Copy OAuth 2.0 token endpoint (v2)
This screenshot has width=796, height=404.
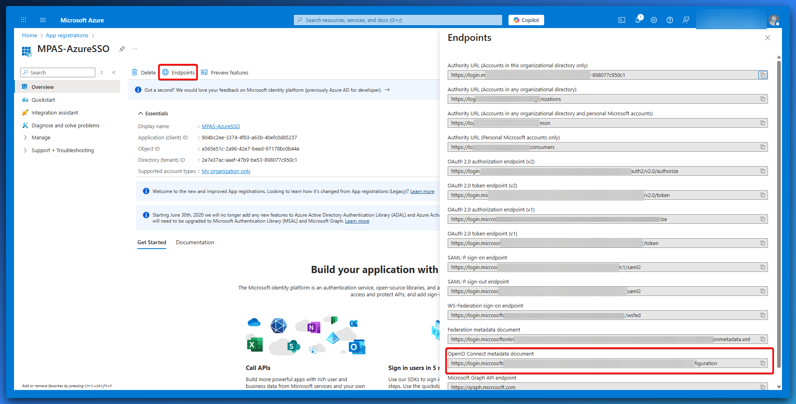(763, 195)
